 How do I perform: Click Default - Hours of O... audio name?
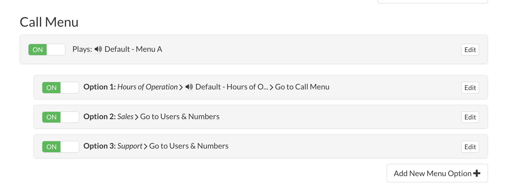click(232, 87)
